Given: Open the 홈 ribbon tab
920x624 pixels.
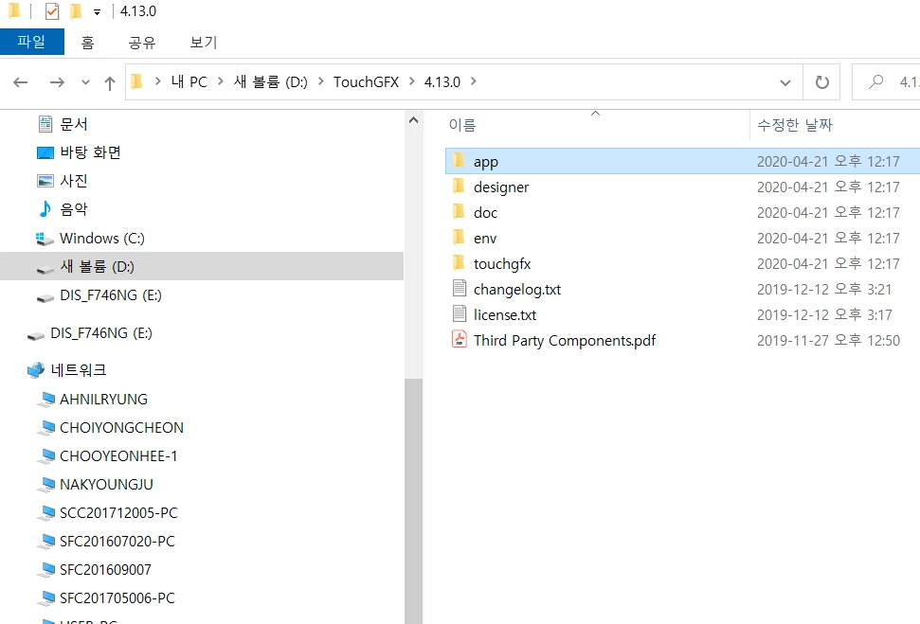Looking at the screenshot, I should 87,43.
